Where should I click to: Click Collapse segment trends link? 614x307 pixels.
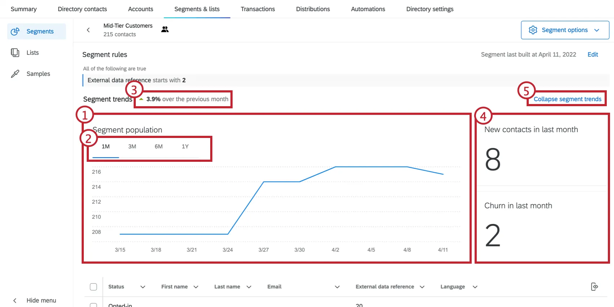coord(567,99)
